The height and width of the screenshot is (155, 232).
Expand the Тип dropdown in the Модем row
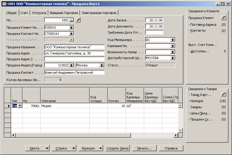click(x=20, y=106)
